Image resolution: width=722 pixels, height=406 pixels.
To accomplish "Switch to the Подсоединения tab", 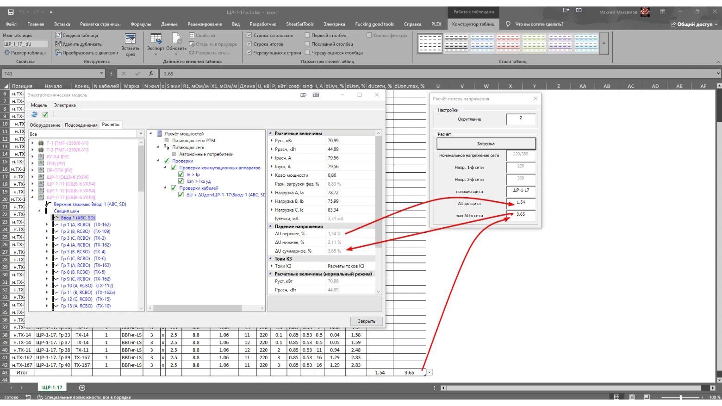I will tap(81, 125).
